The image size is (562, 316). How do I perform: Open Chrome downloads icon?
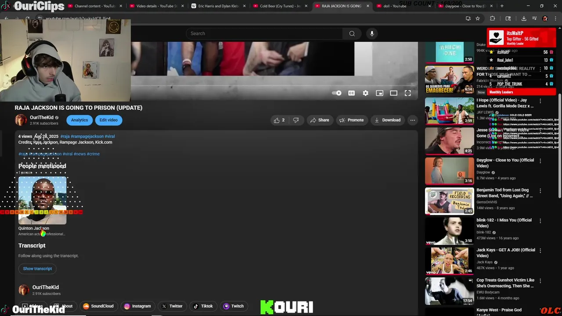click(524, 18)
